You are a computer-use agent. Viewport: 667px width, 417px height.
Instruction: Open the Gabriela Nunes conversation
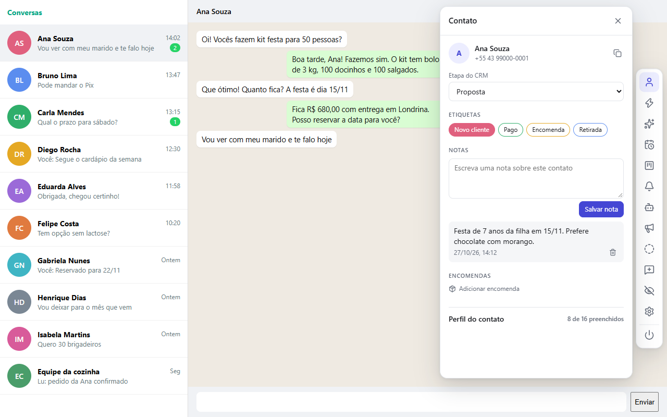pos(94,265)
